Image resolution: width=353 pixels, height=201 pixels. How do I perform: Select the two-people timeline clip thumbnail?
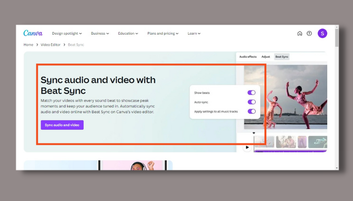[x=286, y=142]
